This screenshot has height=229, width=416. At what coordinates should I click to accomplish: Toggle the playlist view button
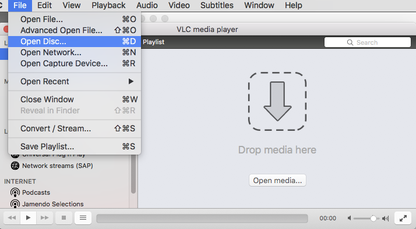tap(83, 218)
